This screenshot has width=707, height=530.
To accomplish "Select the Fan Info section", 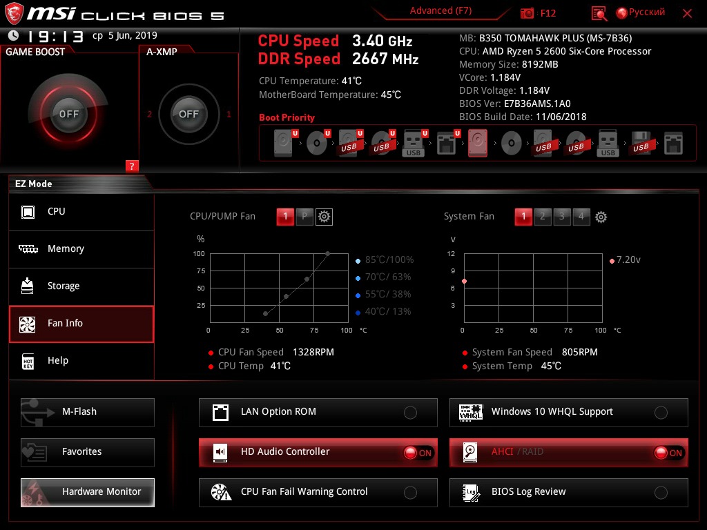I will click(x=81, y=324).
